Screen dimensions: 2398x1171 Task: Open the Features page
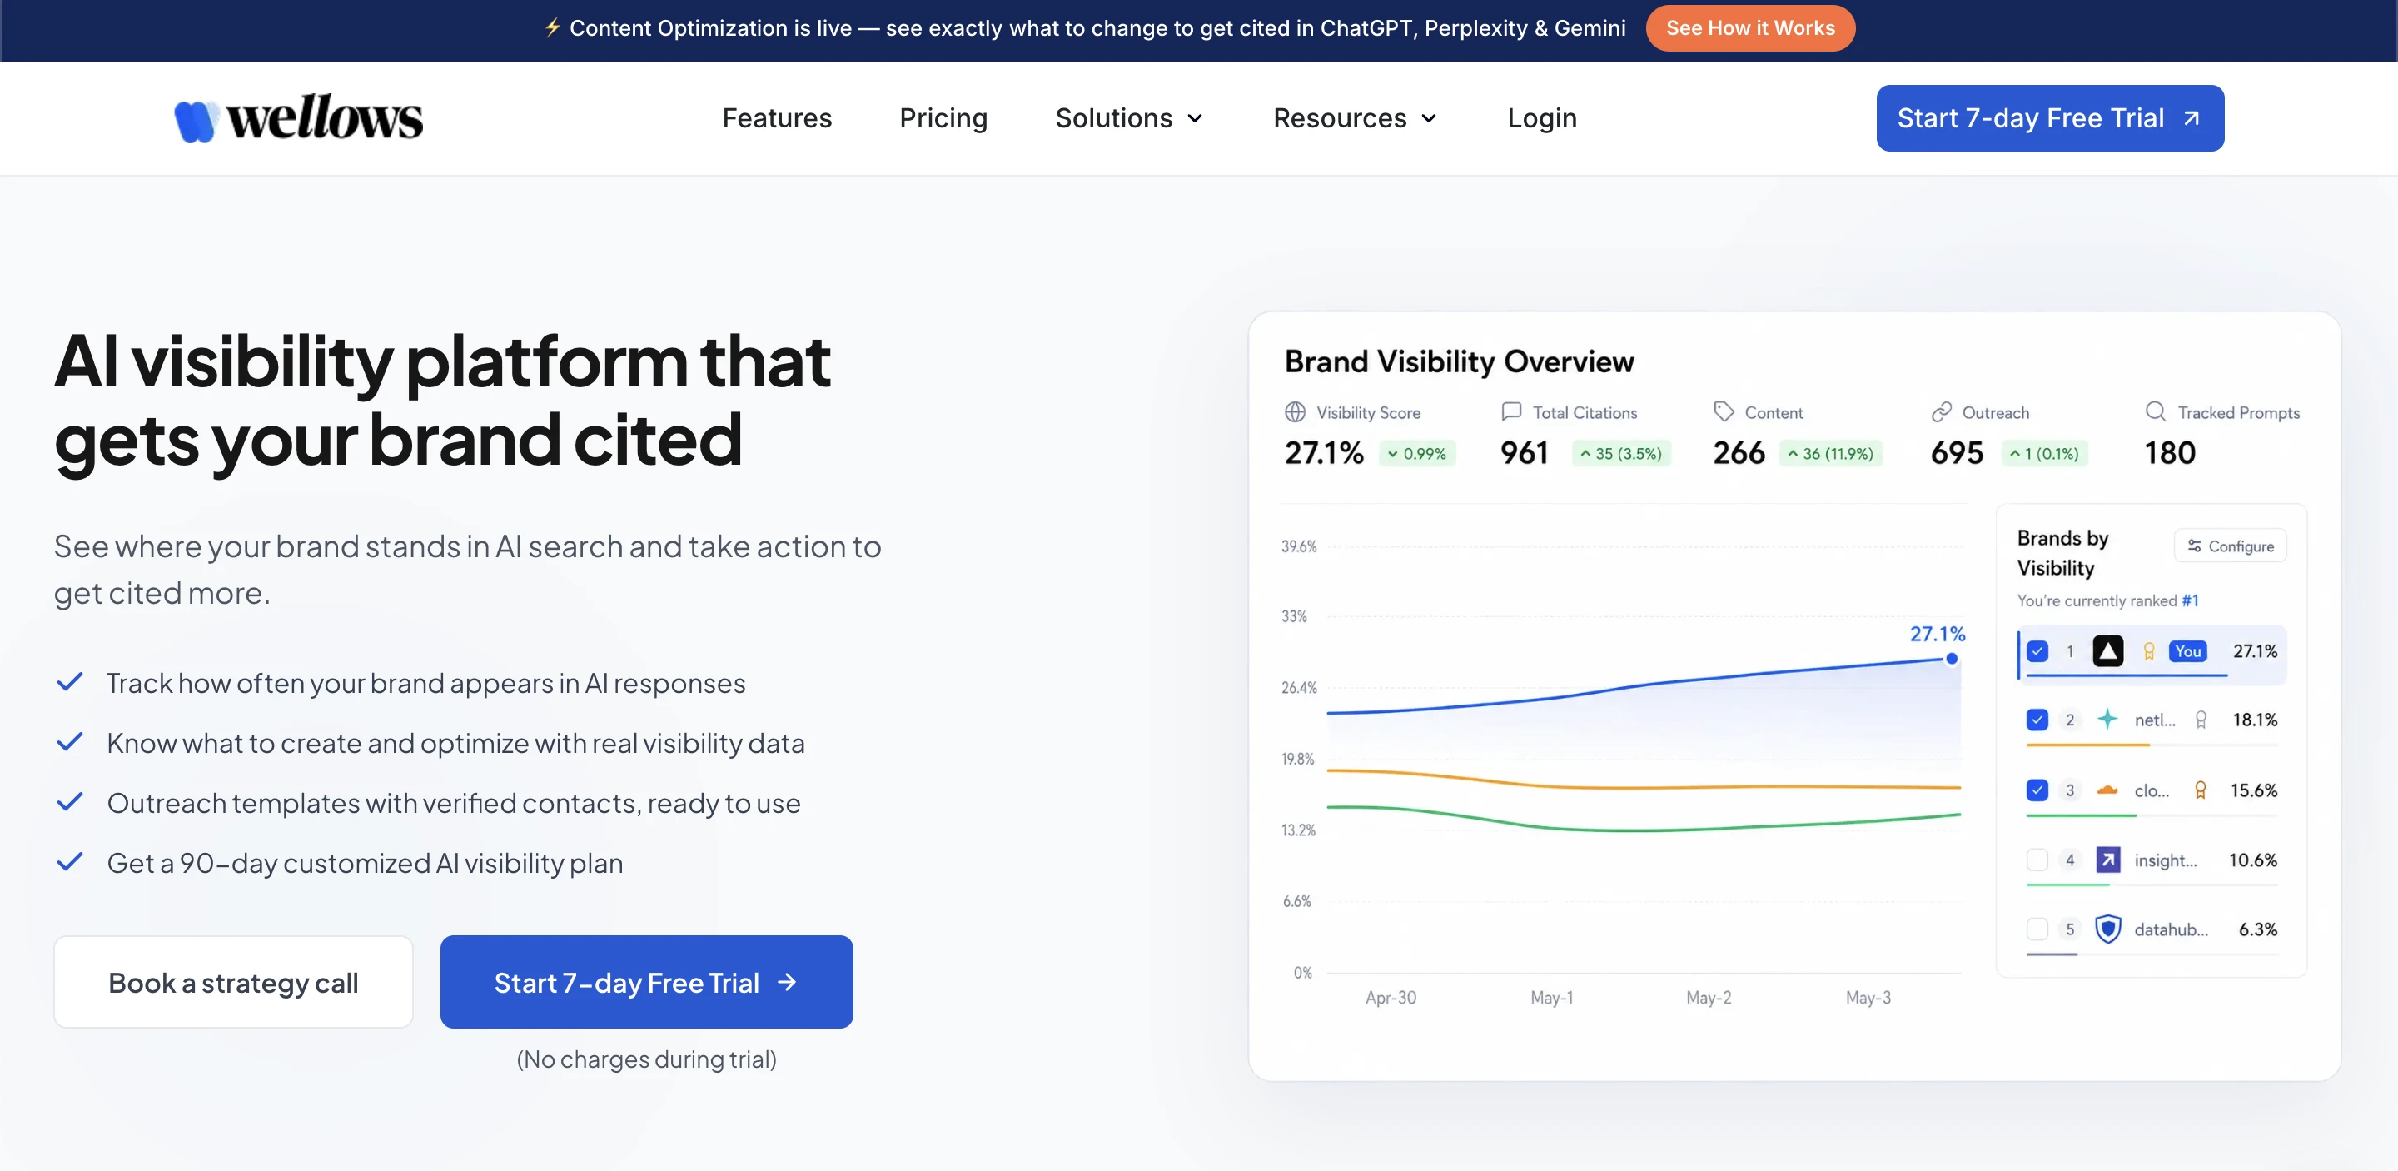(x=776, y=118)
